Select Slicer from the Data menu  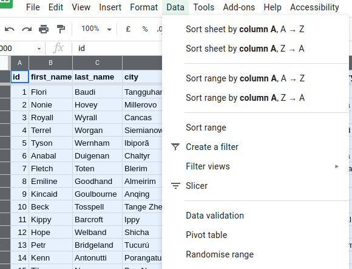pos(256,186)
